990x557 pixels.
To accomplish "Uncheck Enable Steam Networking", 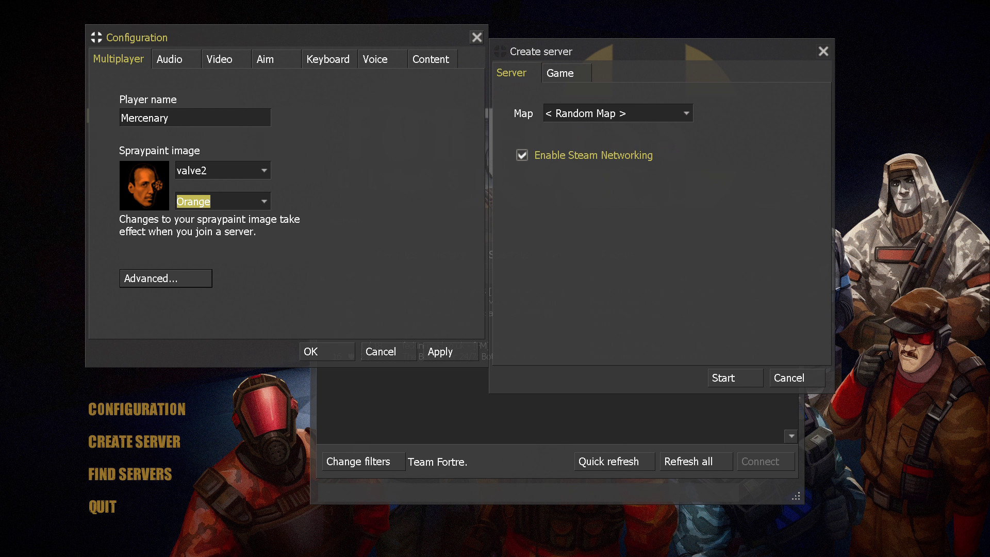I will coord(522,155).
